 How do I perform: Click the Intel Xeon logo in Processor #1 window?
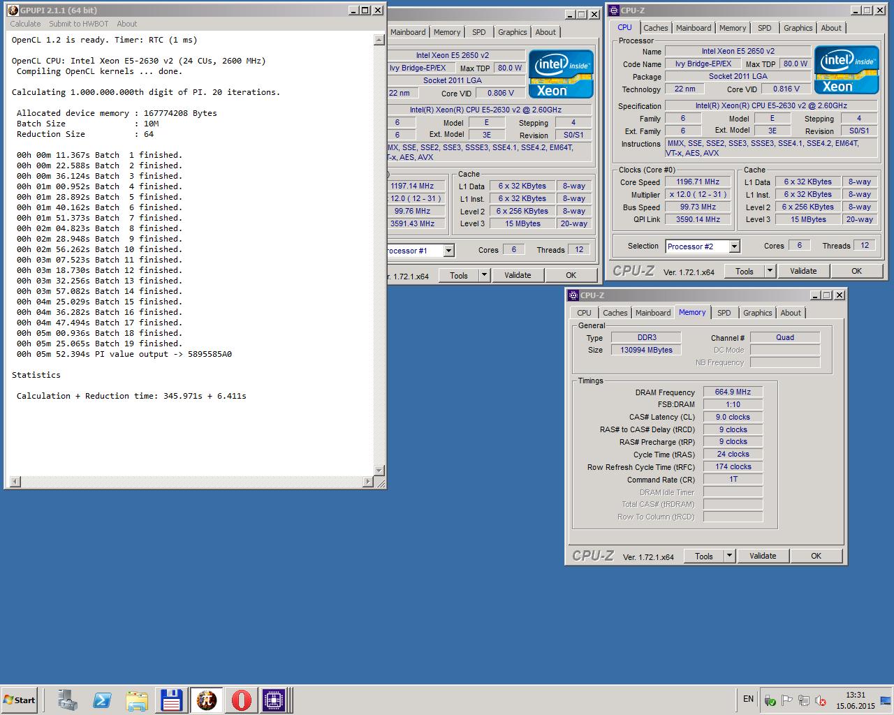(562, 73)
